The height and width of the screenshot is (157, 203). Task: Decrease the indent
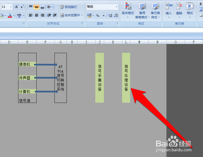[49, 15]
